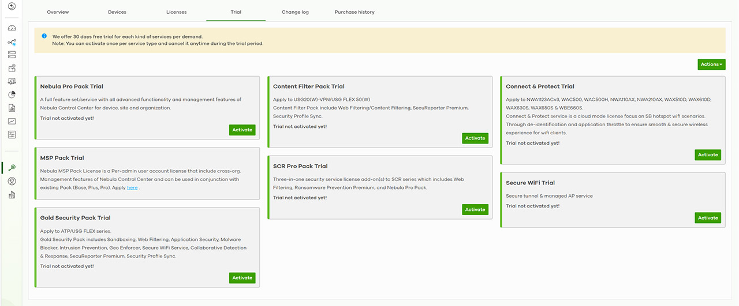Open the bar chart report sidebar icon
Screen dimensions: 739x306
pos(12,108)
